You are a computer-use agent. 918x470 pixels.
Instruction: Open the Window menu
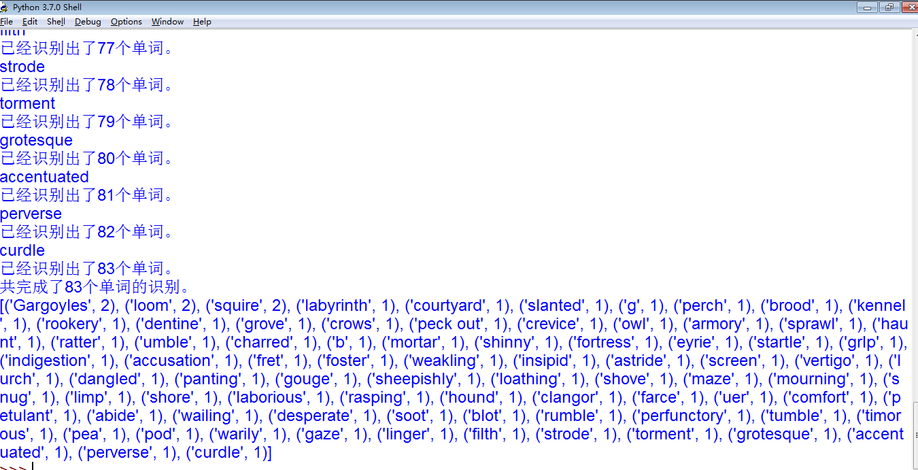click(167, 22)
